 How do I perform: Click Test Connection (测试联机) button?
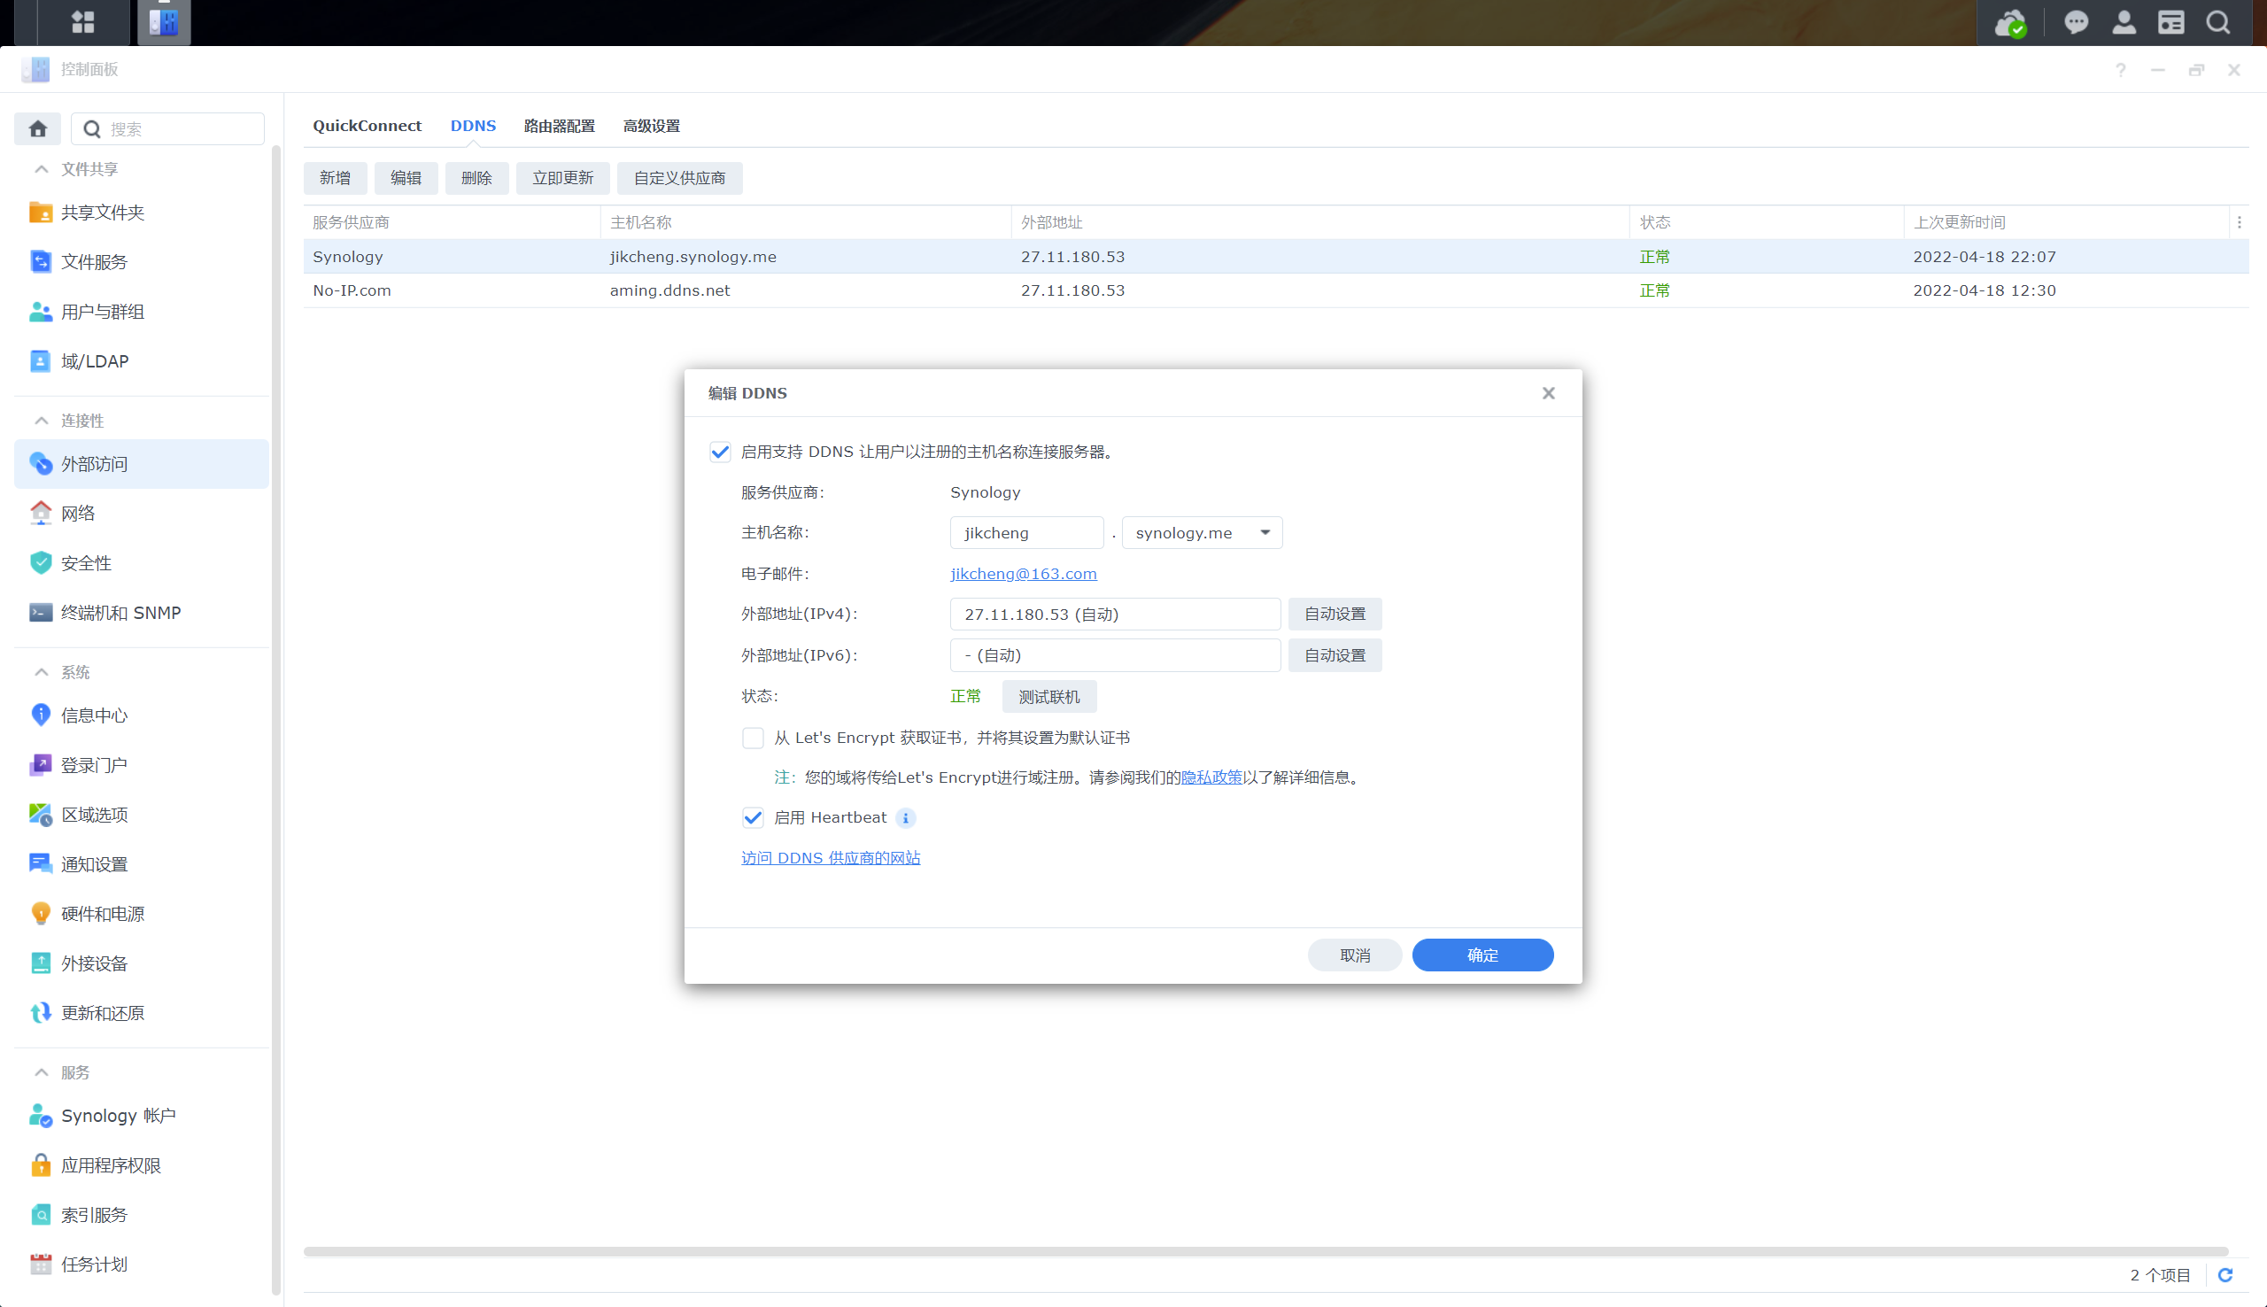pos(1049,697)
